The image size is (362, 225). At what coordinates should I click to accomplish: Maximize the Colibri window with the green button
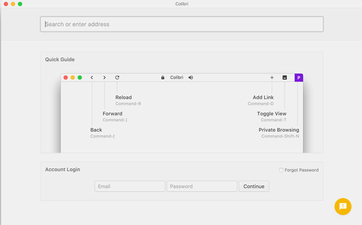(20, 4)
